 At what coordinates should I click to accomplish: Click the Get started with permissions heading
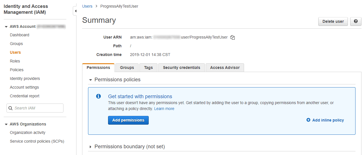coord(140,96)
